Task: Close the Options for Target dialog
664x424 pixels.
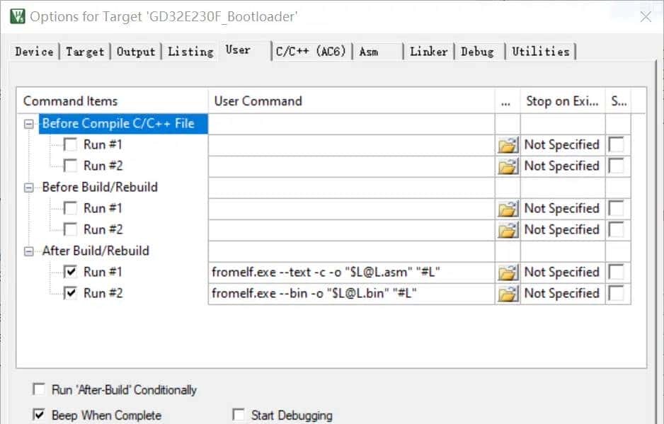Action: [x=645, y=16]
